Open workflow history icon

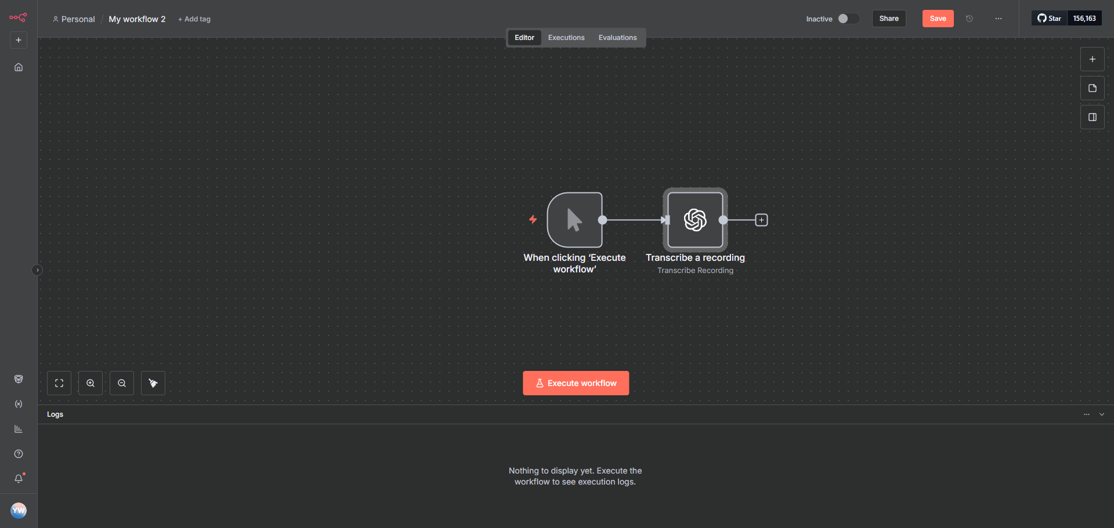970,19
